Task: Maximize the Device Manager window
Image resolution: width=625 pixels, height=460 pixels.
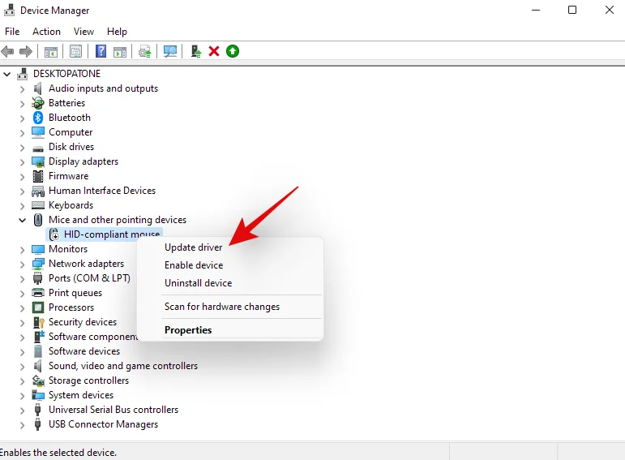Action: click(572, 10)
